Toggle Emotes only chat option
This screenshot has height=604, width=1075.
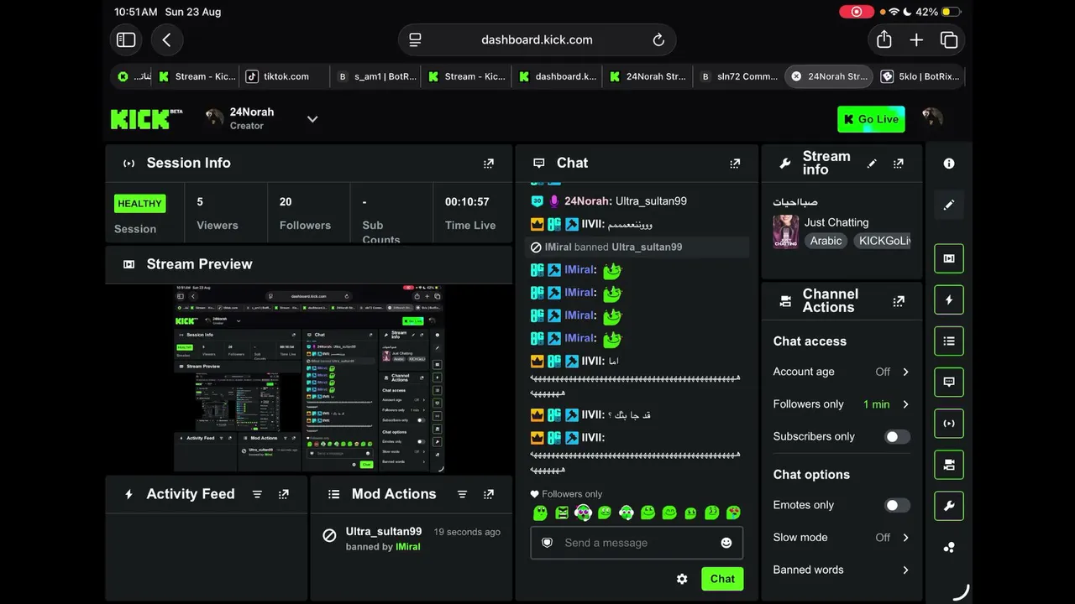pos(897,506)
